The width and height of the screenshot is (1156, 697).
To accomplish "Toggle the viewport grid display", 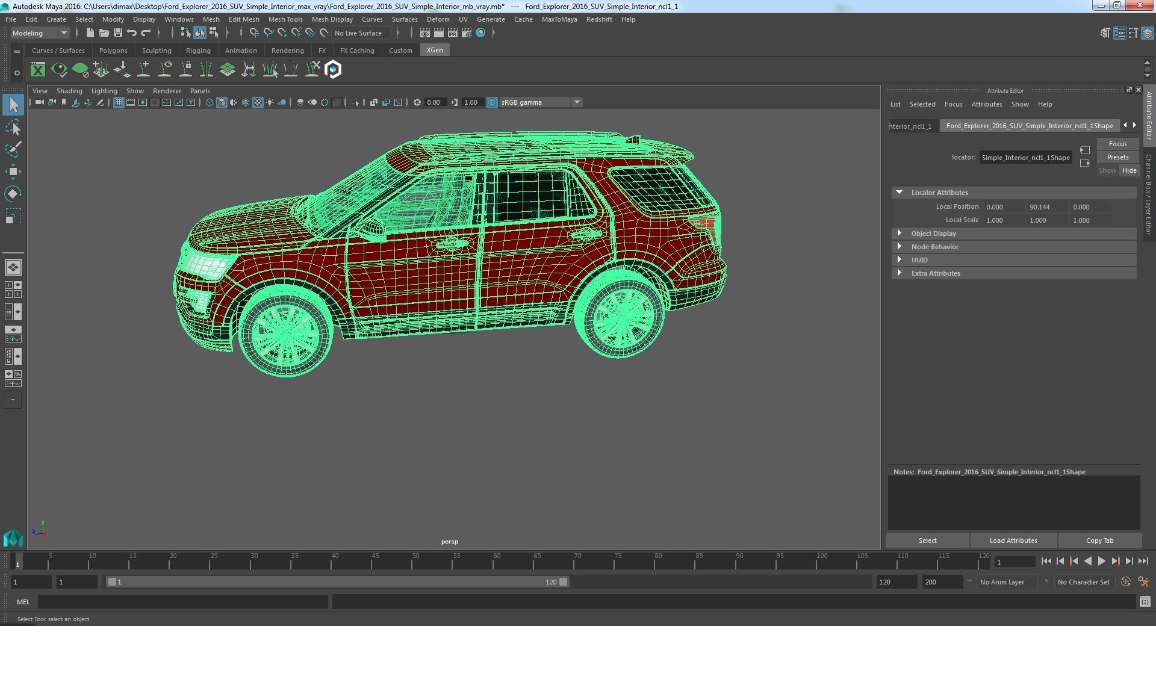I will click(119, 102).
